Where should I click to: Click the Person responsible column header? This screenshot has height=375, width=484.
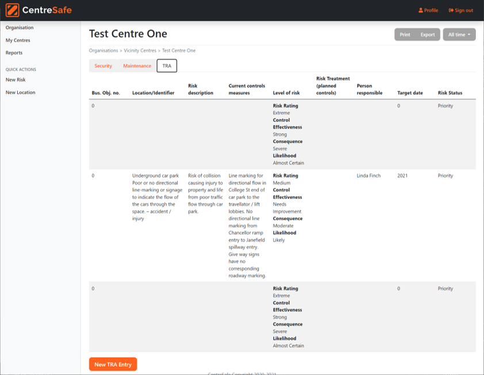[370, 89]
